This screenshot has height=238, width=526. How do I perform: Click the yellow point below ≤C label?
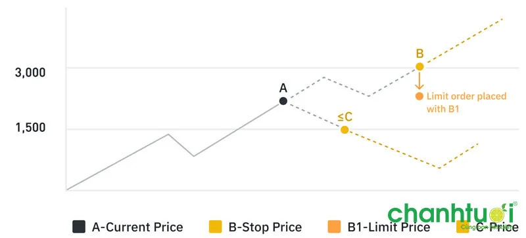(x=345, y=130)
